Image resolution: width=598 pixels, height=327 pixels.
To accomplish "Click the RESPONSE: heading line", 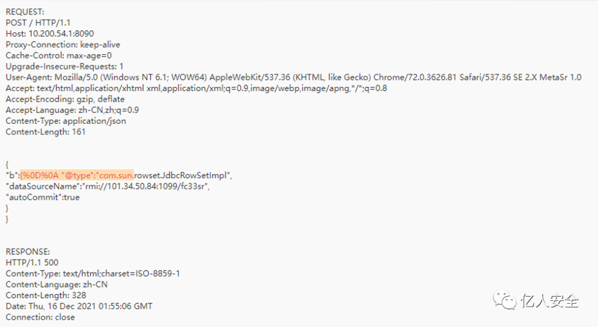I will click(28, 252).
